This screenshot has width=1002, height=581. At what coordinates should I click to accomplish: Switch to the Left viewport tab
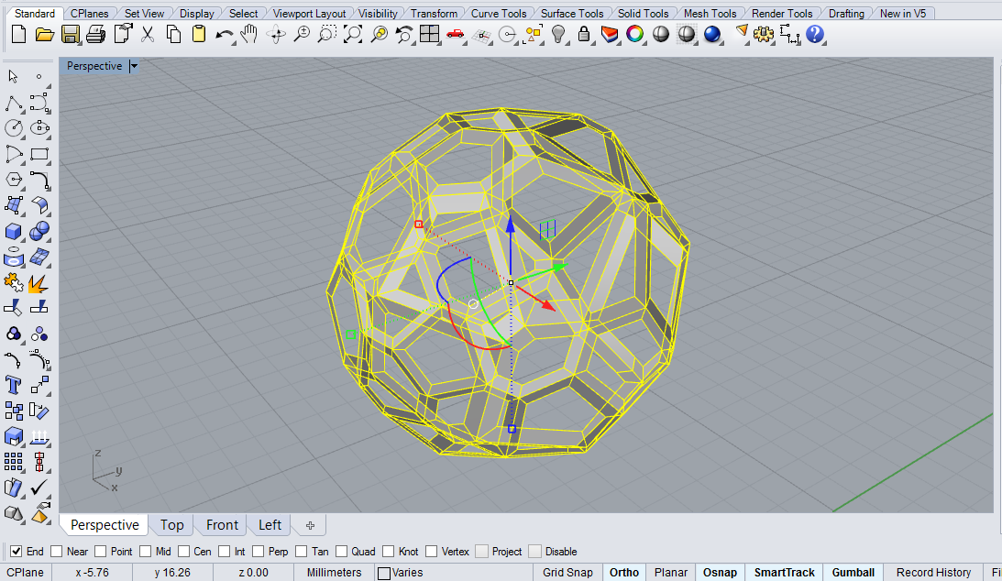(x=270, y=525)
